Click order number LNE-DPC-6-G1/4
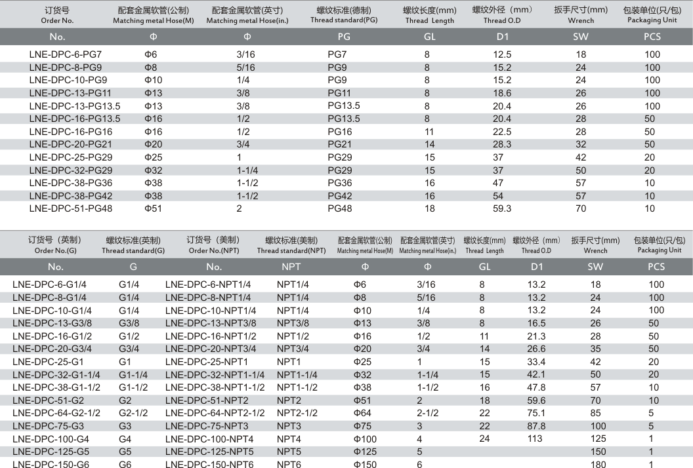This screenshot has height=468, width=693. pyautogui.click(x=49, y=284)
